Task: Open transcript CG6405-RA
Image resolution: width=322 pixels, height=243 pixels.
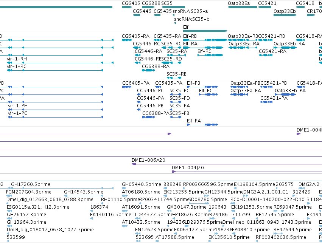Action: click(135, 36)
